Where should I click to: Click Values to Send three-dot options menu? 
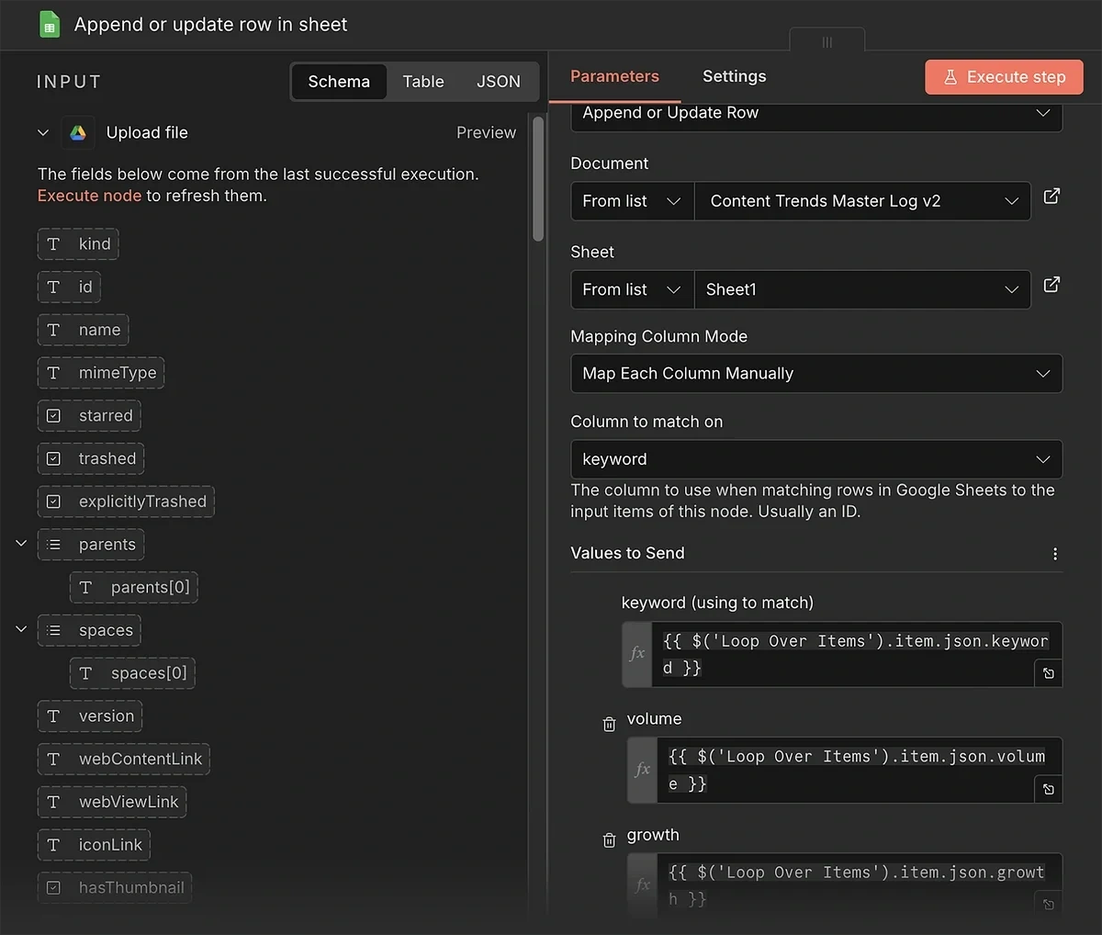(1054, 554)
